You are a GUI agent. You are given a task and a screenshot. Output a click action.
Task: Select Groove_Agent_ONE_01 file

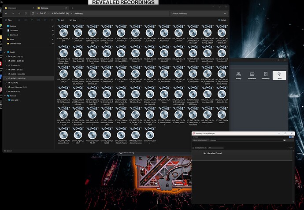78,136
